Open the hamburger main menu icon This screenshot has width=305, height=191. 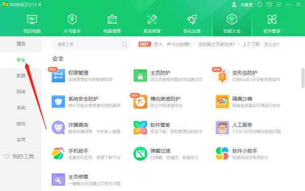279,5
